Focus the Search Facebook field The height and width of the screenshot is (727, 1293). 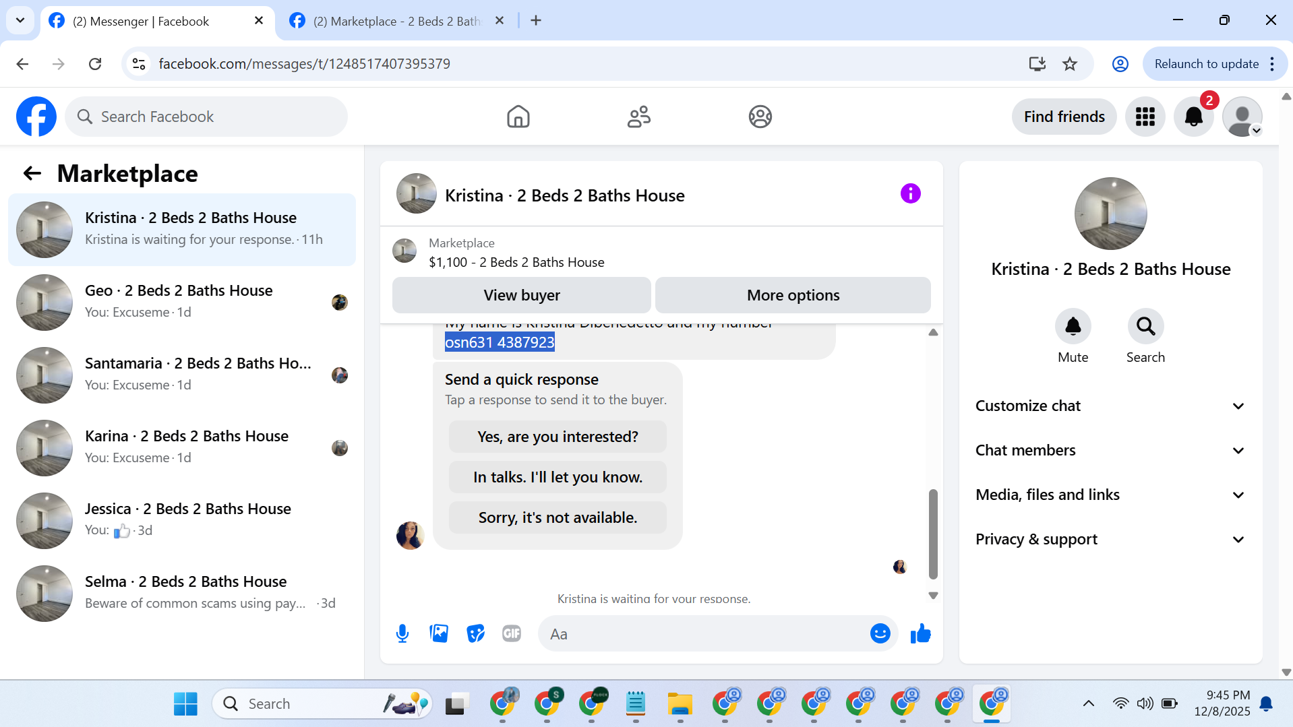tap(206, 117)
